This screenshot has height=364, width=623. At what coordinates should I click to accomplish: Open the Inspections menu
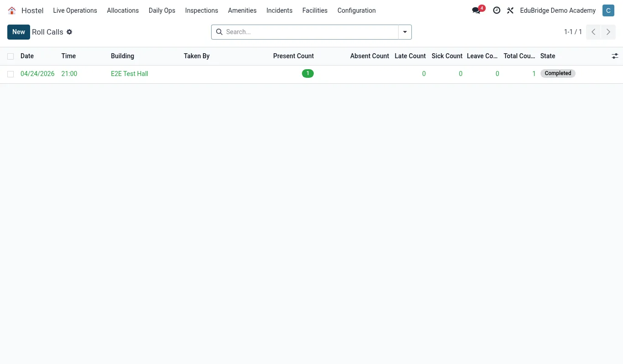click(202, 10)
